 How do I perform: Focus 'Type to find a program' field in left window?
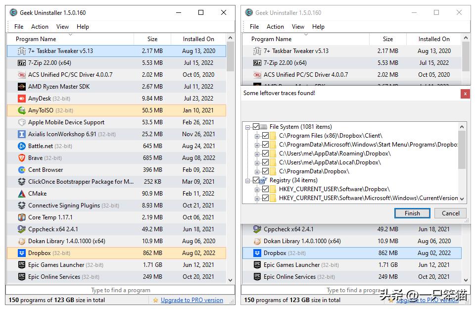120,290
